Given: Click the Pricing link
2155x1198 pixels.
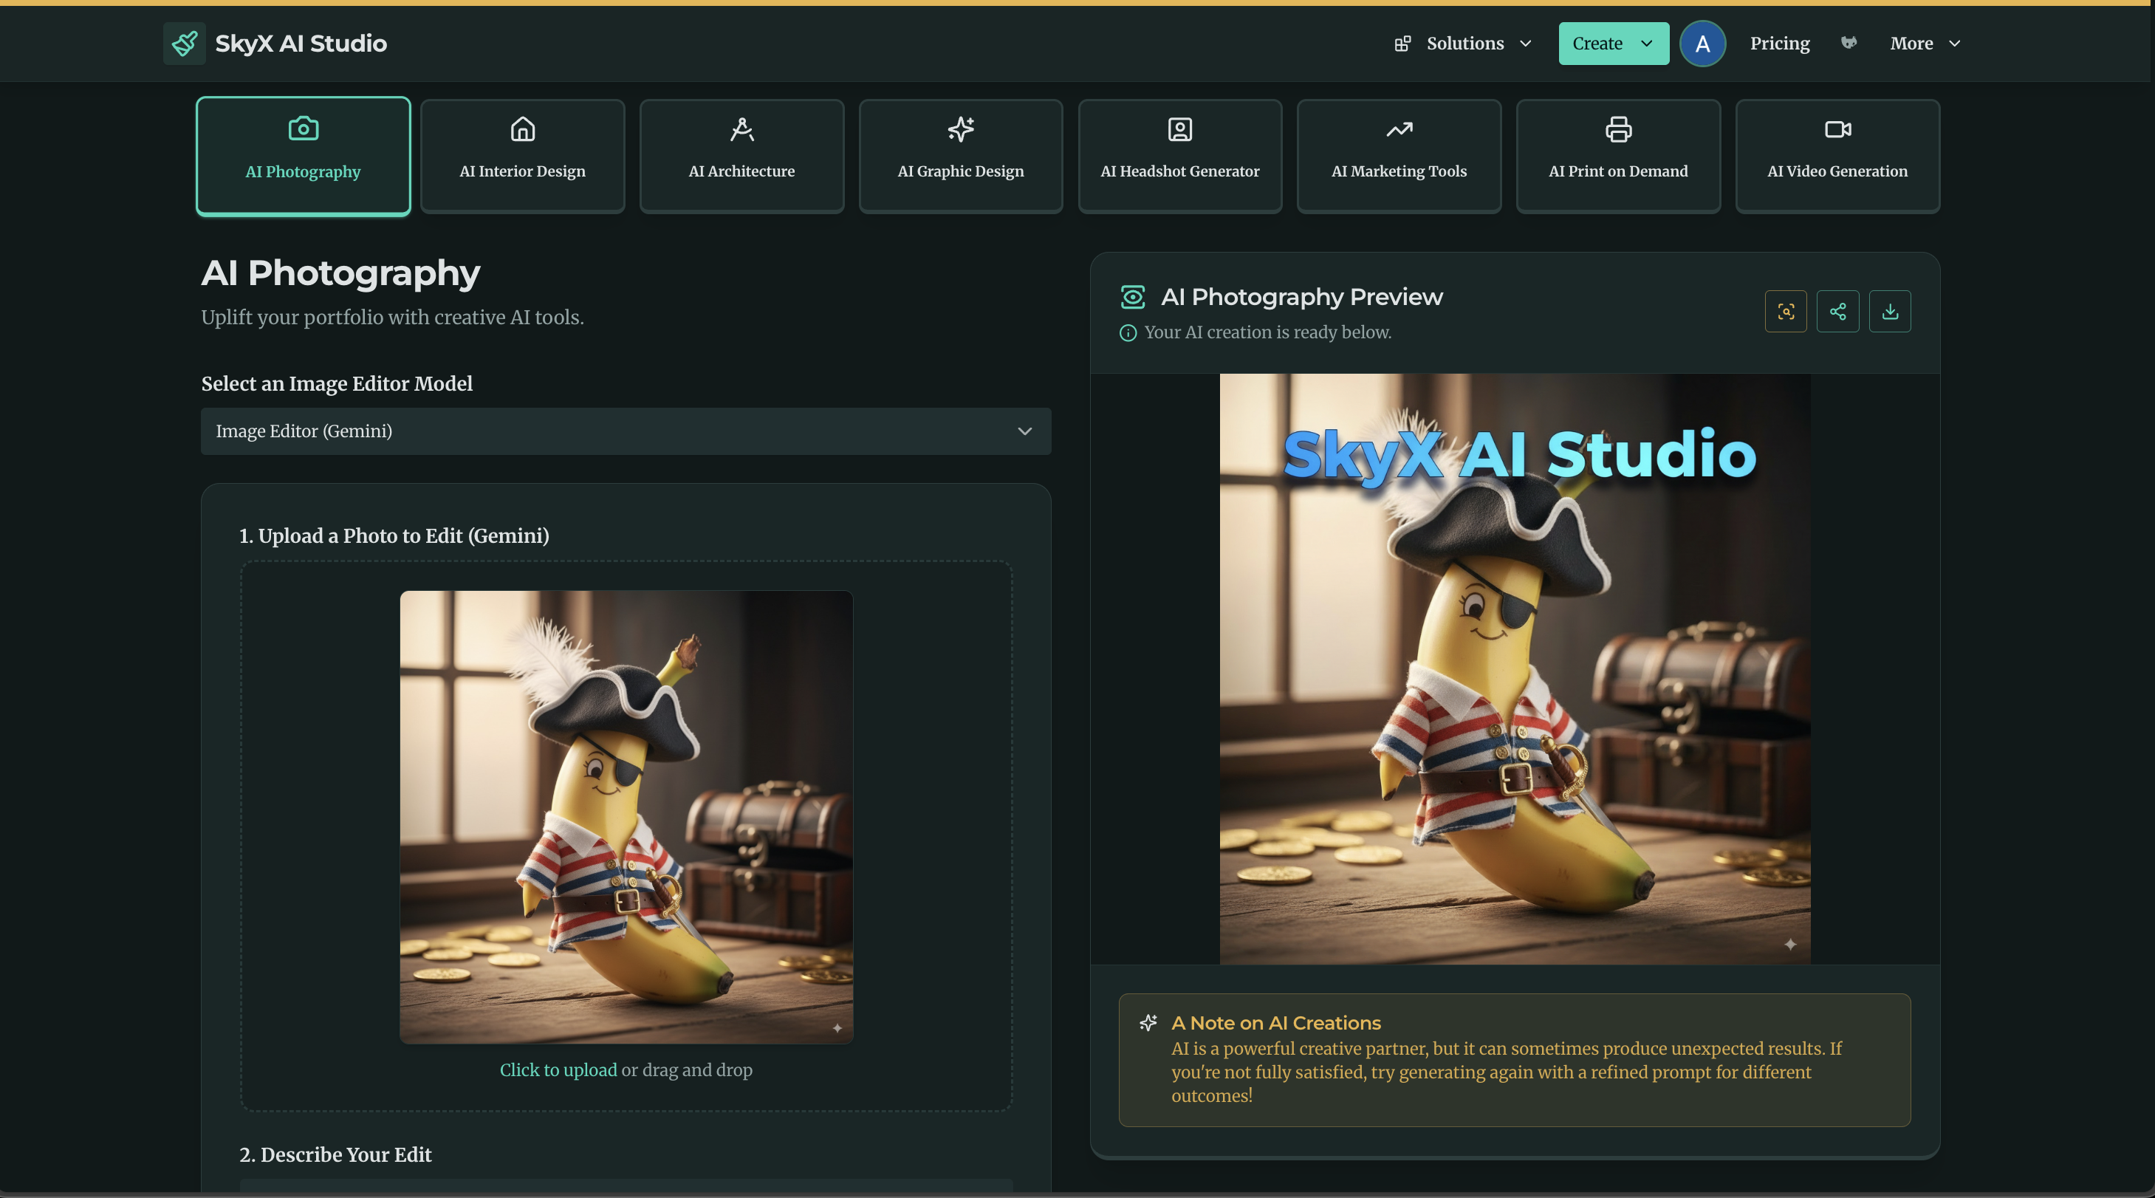Looking at the screenshot, I should pos(1778,44).
